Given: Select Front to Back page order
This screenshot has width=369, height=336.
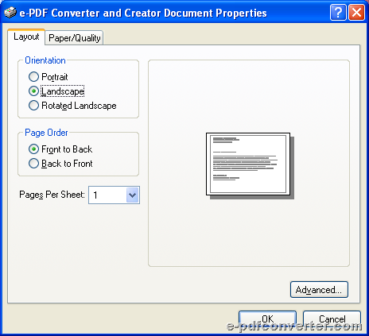Looking at the screenshot, I should point(33,149).
